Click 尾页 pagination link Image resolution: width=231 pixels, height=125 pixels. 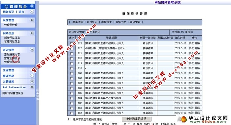point(139,124)
